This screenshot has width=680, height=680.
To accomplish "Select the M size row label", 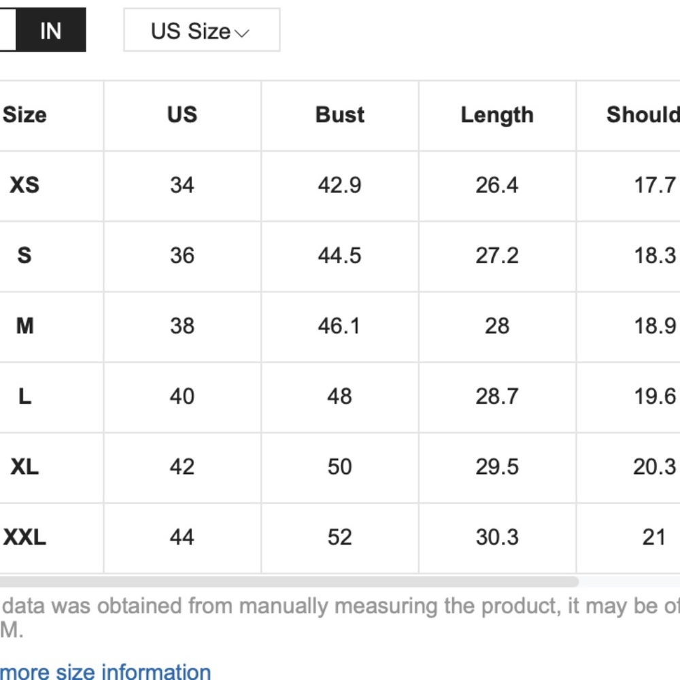I will coord(24,326).
